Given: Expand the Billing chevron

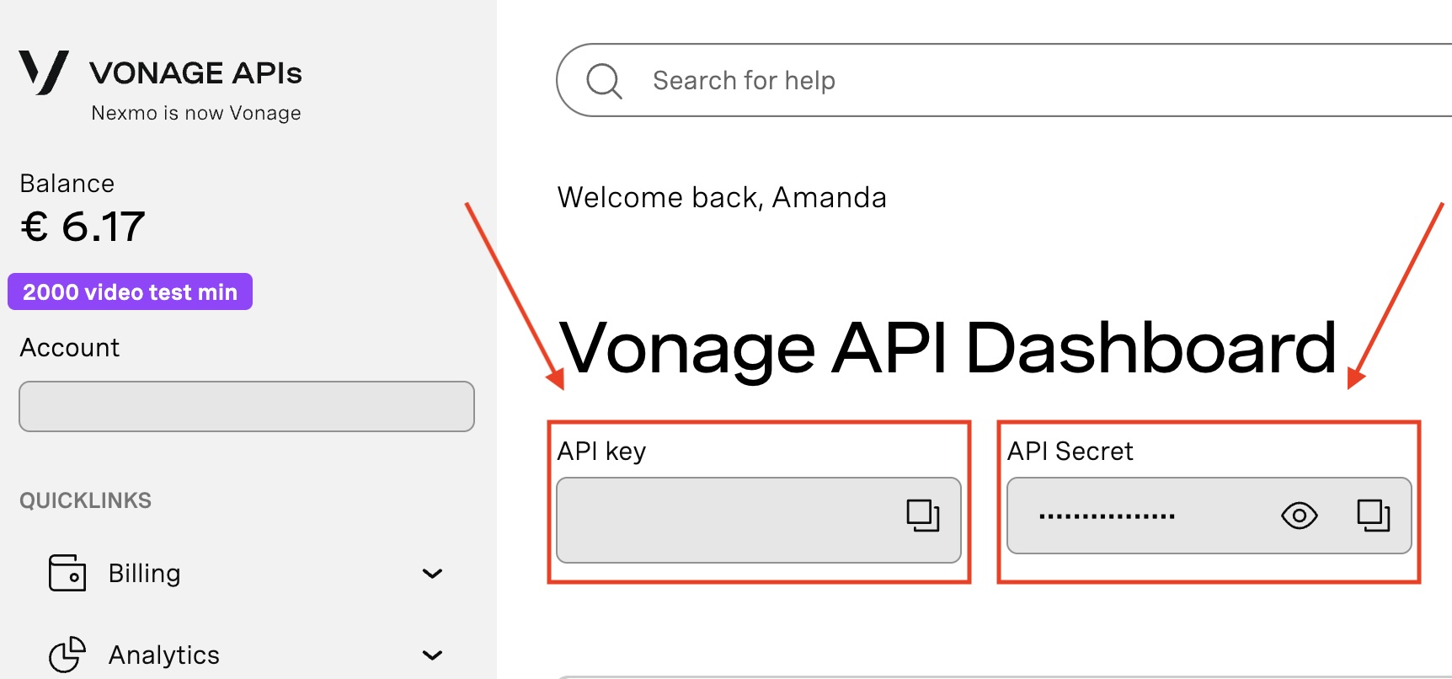Looking at the screenshot, I should pos(432,574).
